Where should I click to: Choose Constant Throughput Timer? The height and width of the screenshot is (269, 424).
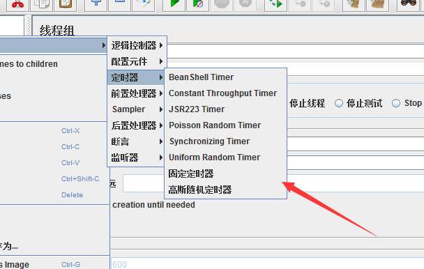coord(225,93)
